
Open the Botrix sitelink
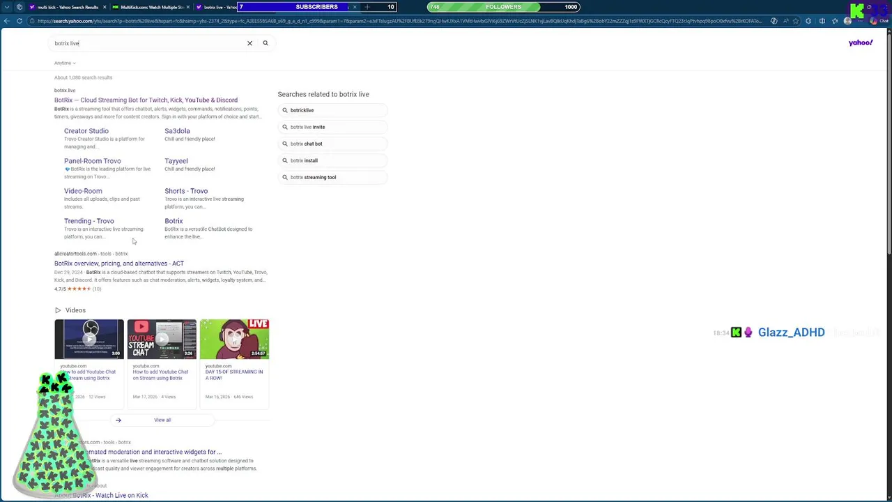[x=174, y=221]
